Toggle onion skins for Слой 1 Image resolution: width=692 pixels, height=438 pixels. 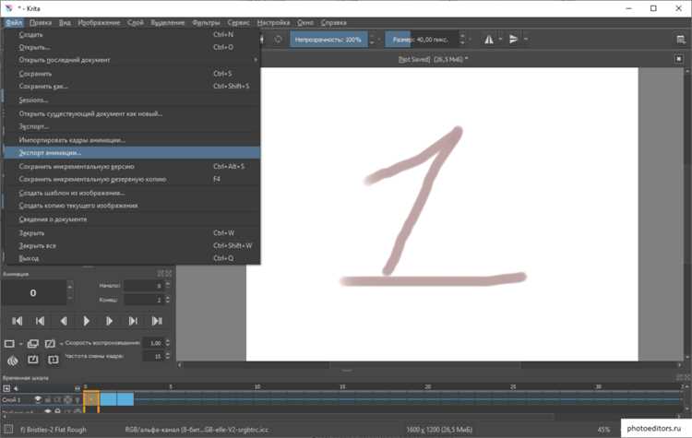78,399
